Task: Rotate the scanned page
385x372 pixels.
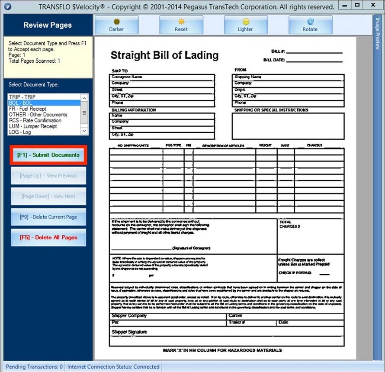Action: [x=310, y=25]
